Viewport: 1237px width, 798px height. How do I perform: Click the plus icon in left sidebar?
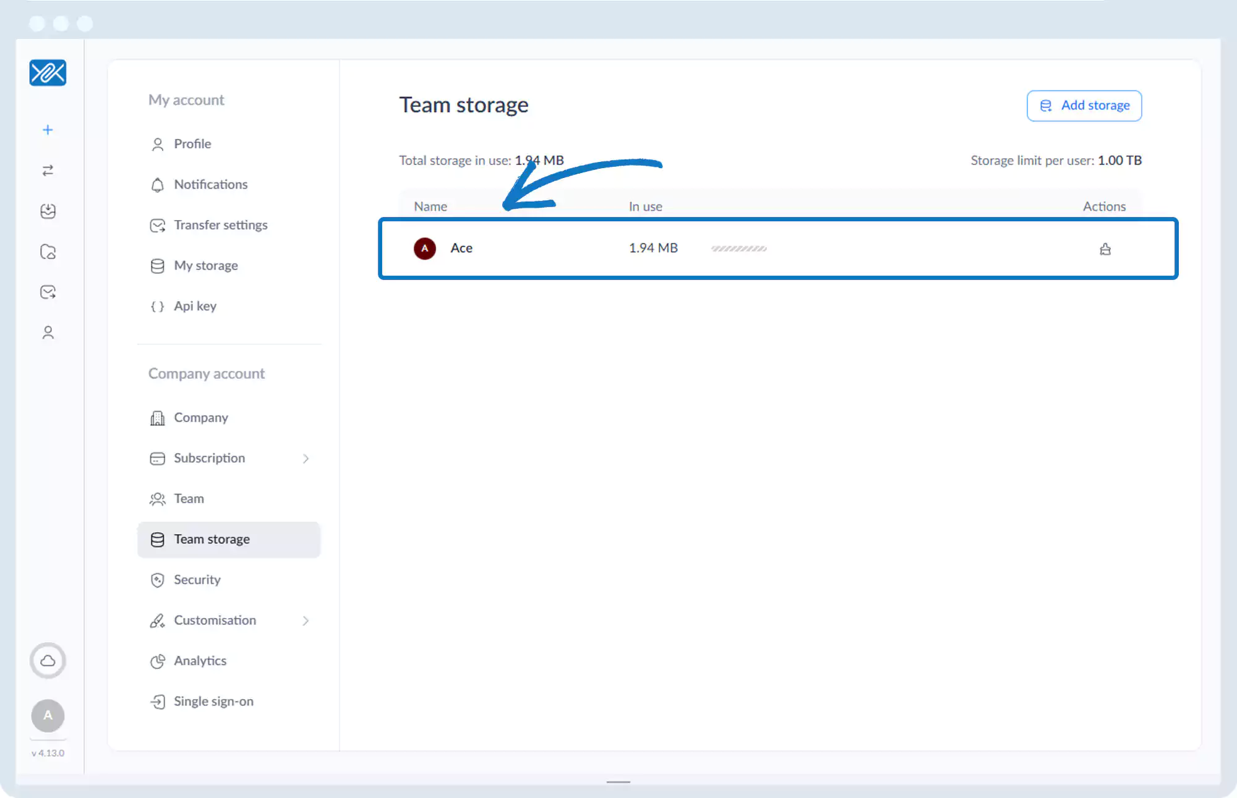click(48, 130)
